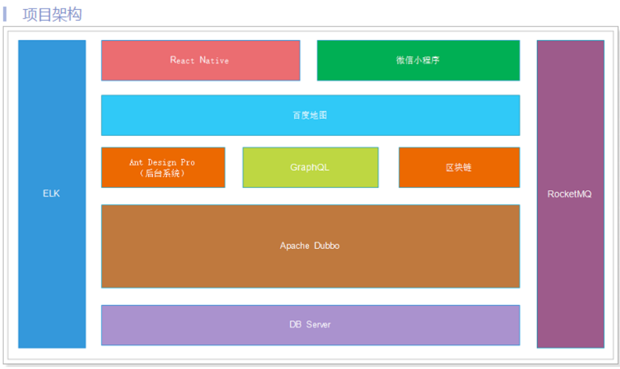Select the blue ELK block
This screenshot has width=620, height=369.
(x=52, y=194)
